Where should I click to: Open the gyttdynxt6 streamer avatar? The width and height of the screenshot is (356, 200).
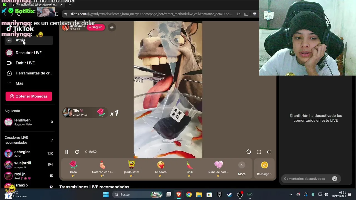[x=65, y=27]
